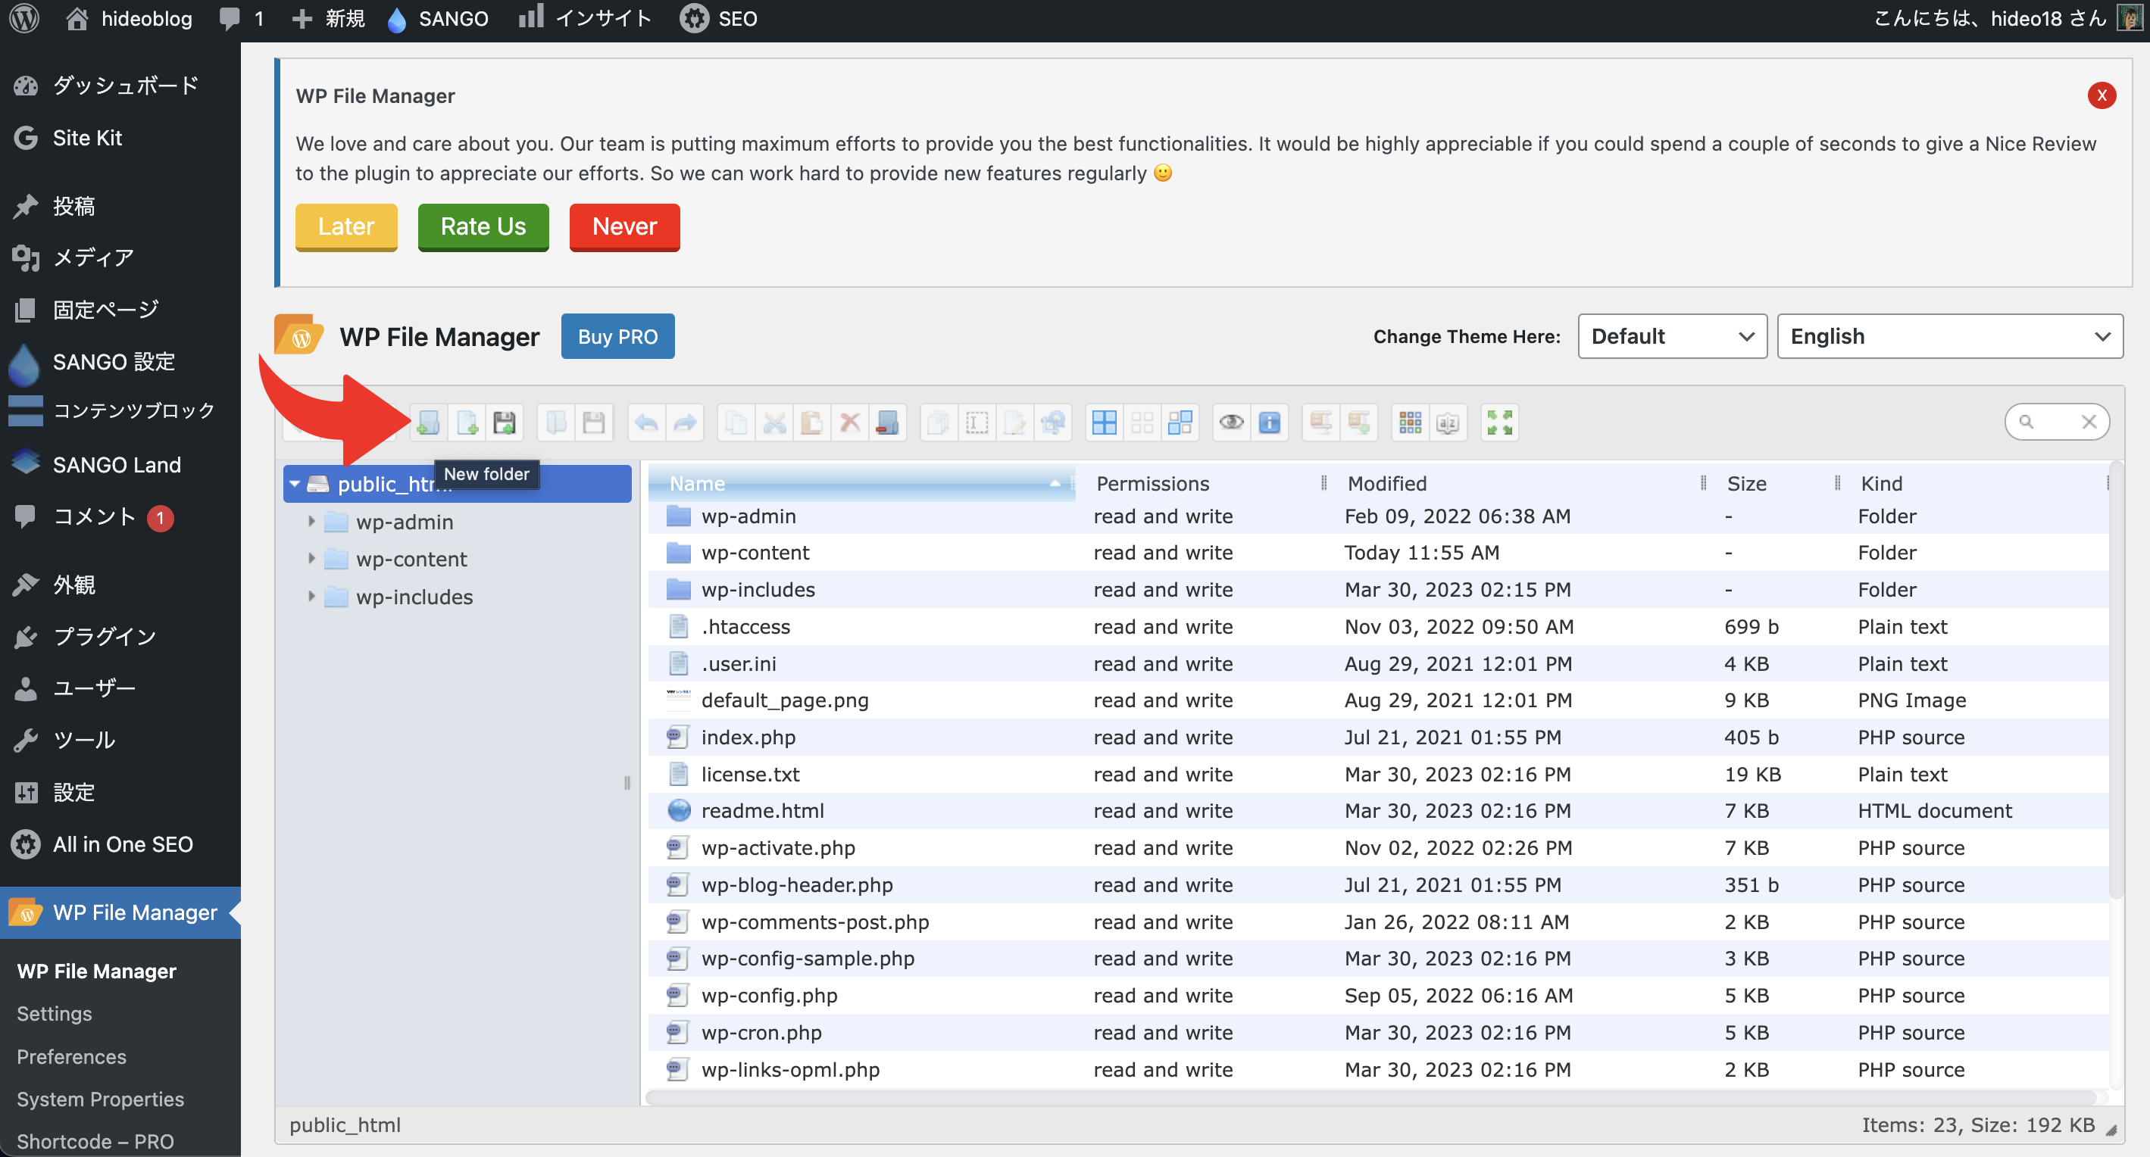This screenshot has height=1157, width=2150.
Task: Expand the wp-includes tree folder arrow
Action: pyautogui.click(x=311, y=597)
